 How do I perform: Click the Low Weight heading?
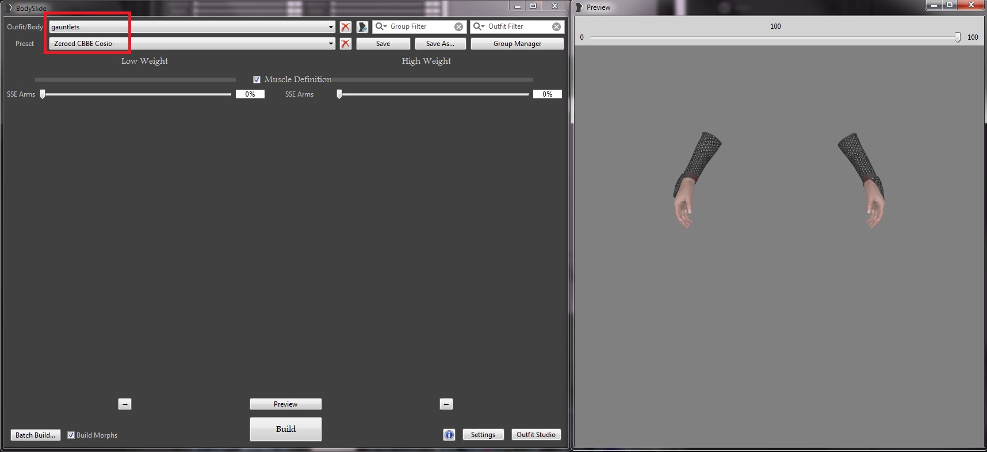(144, 61)
